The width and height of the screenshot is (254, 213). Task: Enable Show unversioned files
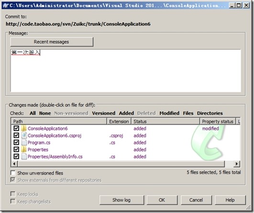pyautogui.click(x=13, y=173)
